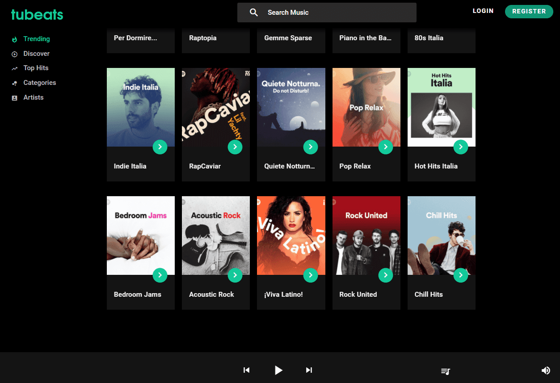Screen dimensions: 560x383
Task: Open the Discover section
Action: tap(36, 54)
